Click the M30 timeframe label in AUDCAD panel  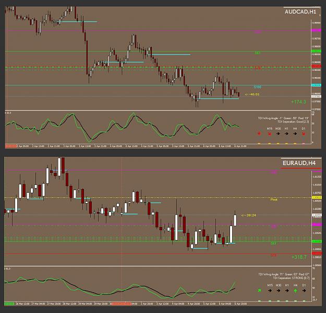coord(278,129)
